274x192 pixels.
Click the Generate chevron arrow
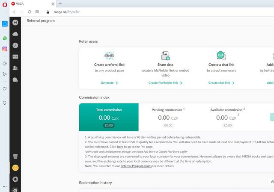117,83
